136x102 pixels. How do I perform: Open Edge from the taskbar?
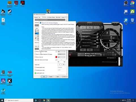coord(35,100)
